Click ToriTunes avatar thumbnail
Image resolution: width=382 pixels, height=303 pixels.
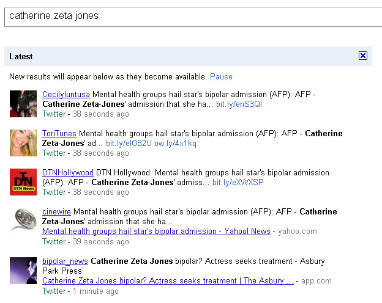23,143
